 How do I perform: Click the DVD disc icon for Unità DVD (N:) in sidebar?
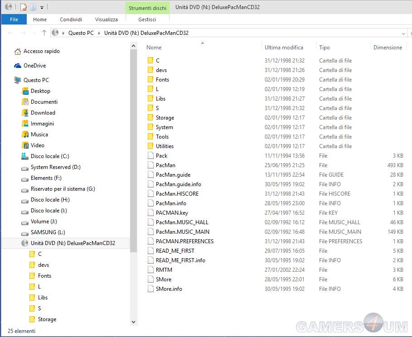[24, 243]
